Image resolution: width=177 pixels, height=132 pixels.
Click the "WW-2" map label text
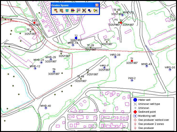click(132, 78)
